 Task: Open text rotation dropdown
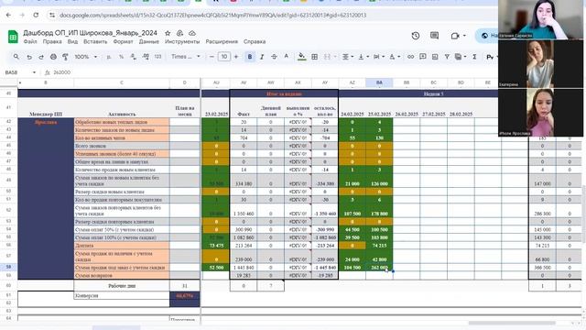pyautogui.click(x=394, y=57)
